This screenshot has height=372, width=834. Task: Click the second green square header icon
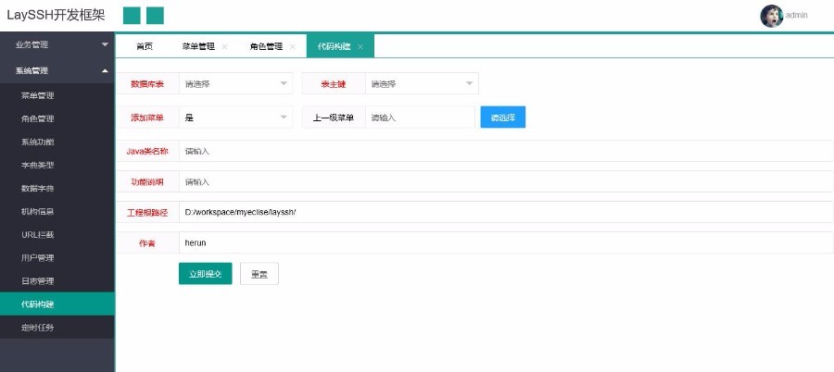click(x=156, y=16)
